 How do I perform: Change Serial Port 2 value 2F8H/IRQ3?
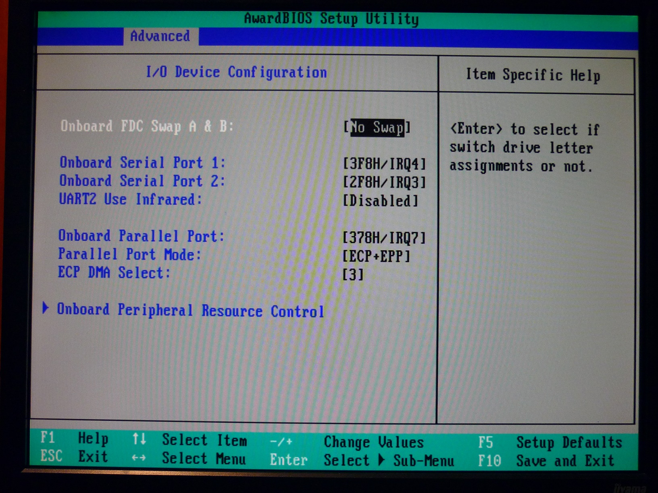coord(384,182)
